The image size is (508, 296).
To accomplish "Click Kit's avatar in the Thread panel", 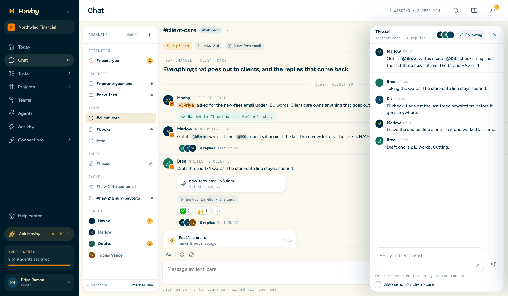I will (379, 100).
